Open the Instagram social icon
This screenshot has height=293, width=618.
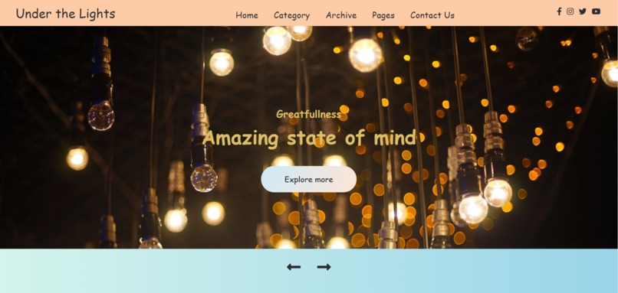pyautogui.click(x=570, y=11)
